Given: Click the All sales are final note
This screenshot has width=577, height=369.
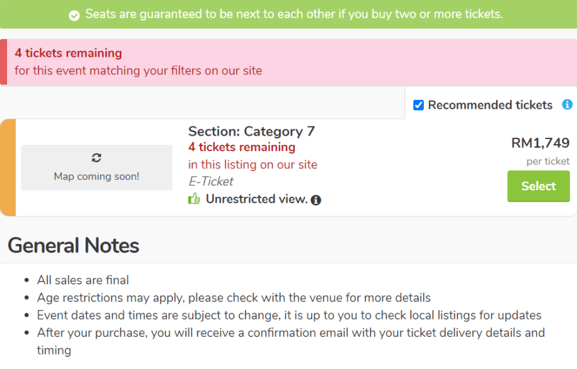Looking at the screenshot, I should click(x=83, y=280).
